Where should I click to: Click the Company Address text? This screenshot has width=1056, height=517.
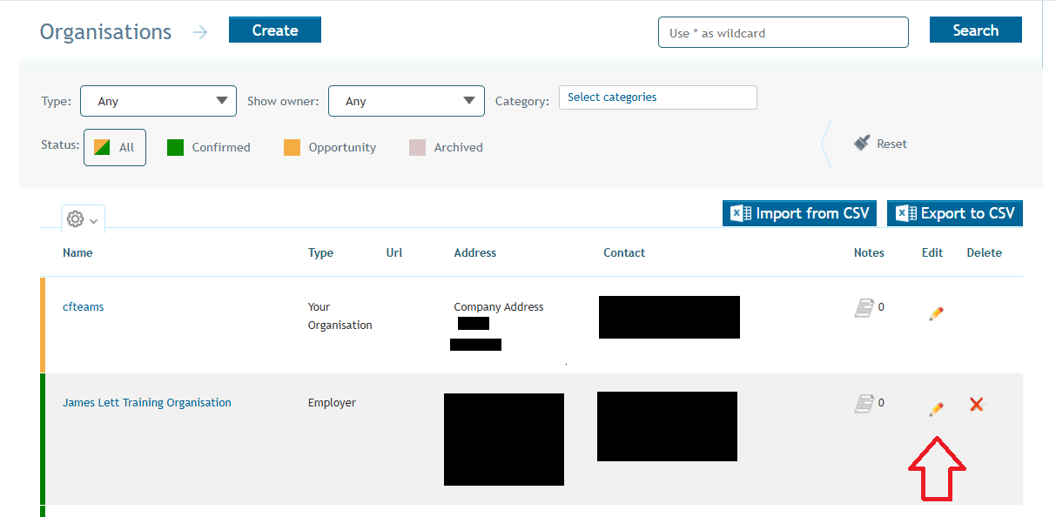click(499, 306)
